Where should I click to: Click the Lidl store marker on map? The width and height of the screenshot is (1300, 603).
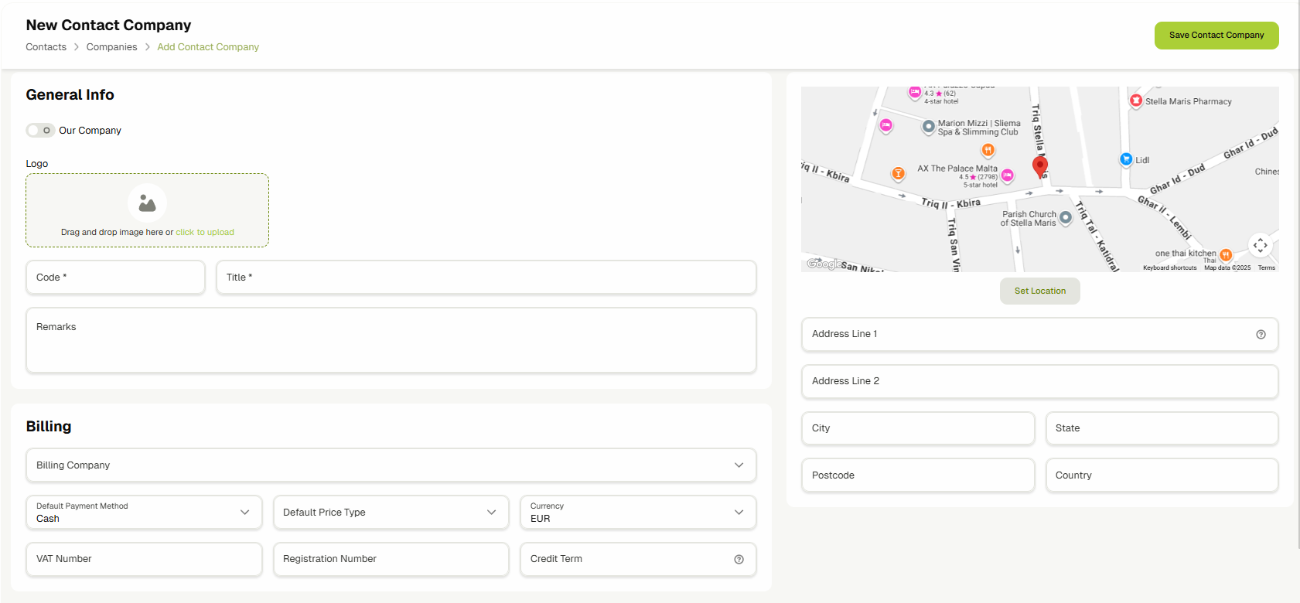pyautogui.click(x=1126, y=159)
